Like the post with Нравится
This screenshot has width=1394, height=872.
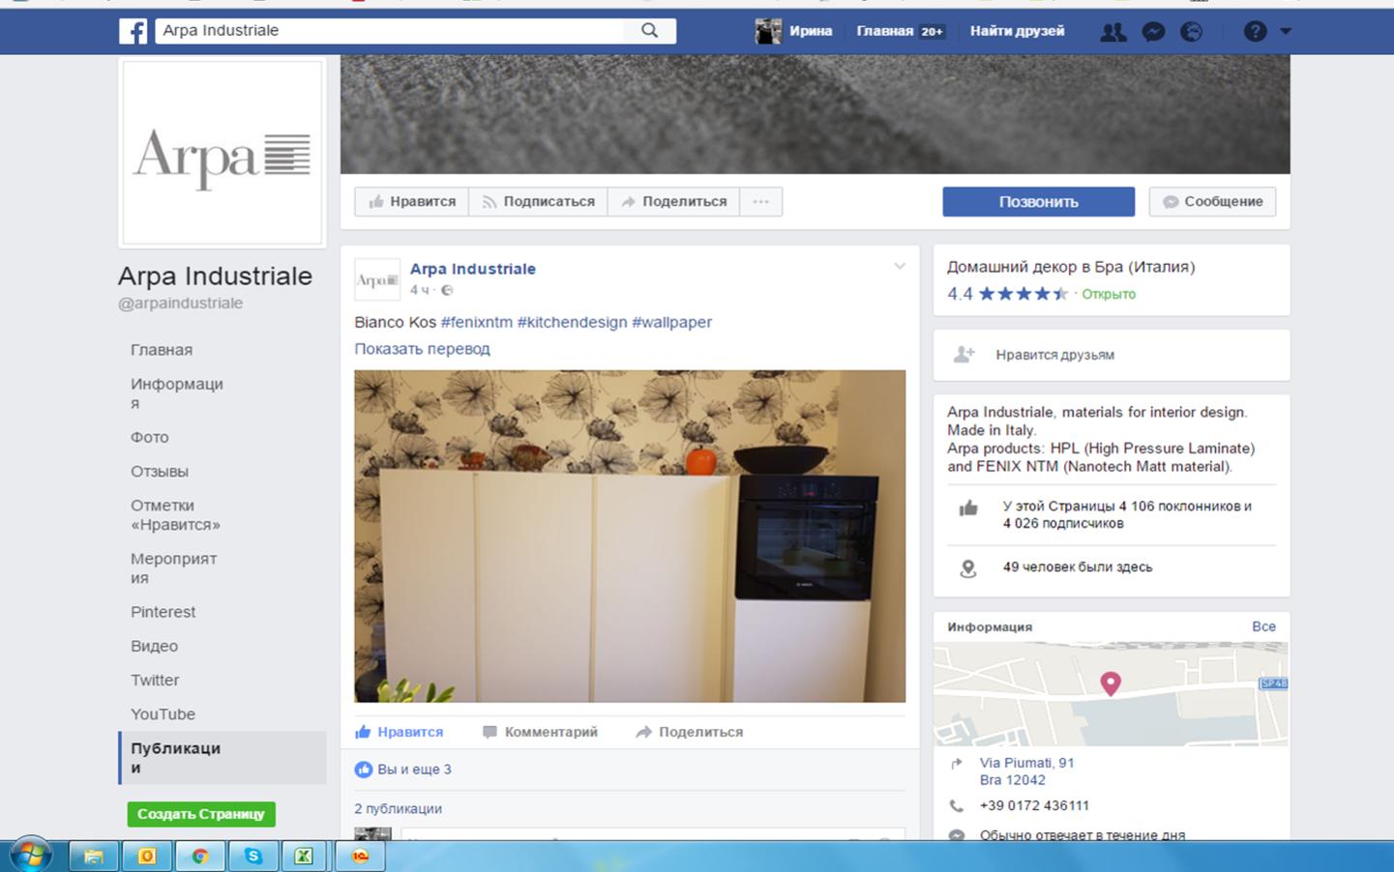click(x=400, y=732)
